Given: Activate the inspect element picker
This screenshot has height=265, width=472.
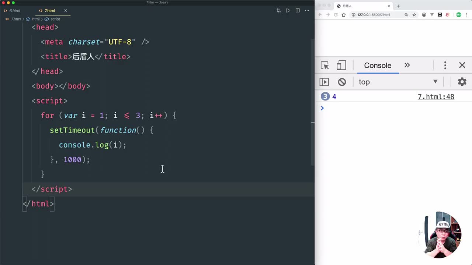Looking at the screenshot, I should (x=325, y=66).
